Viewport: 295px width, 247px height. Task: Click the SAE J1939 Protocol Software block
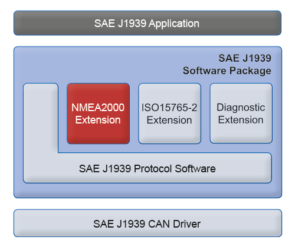point(147,168)
